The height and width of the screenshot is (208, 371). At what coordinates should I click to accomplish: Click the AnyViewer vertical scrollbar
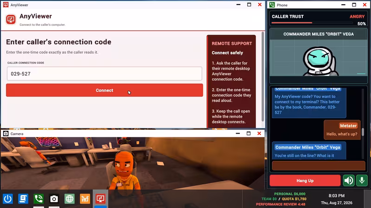pos(262,77)
